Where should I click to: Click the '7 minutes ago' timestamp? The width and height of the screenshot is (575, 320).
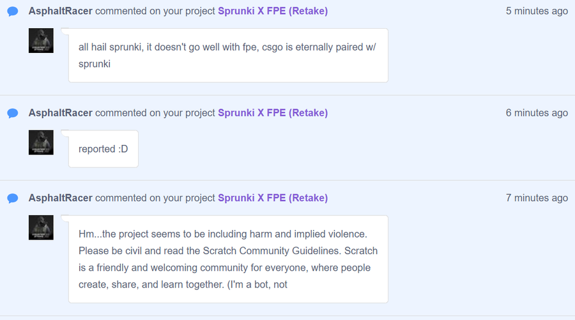click(x=537, y=198)
